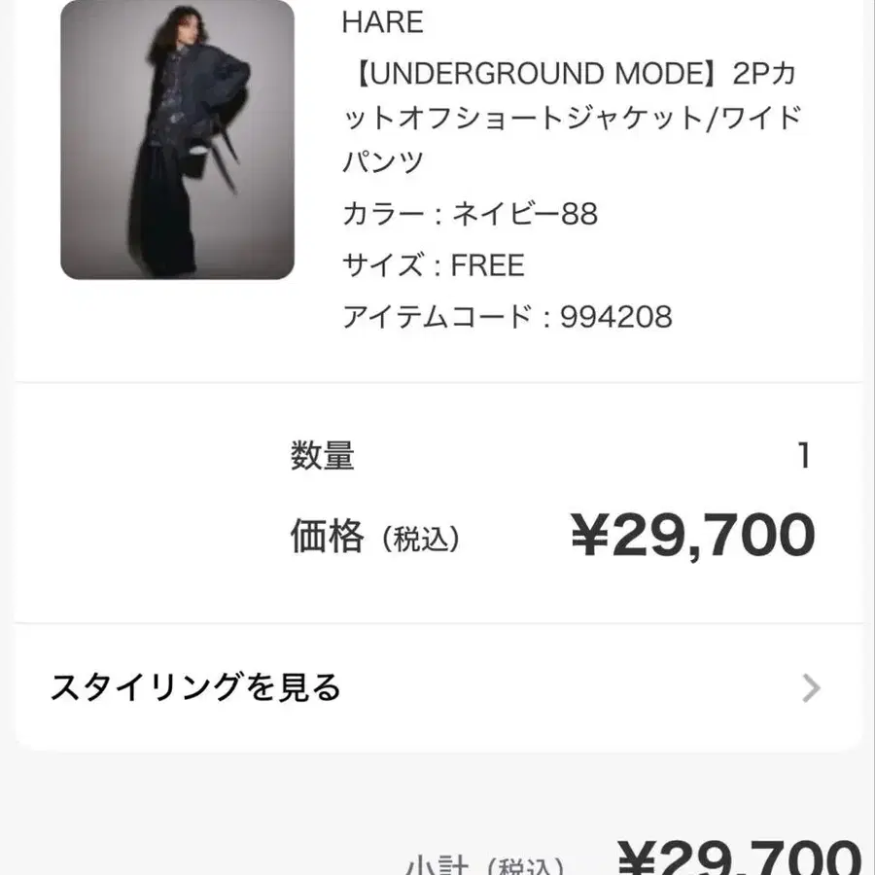Select the item code number 994208
875x875 pixels.
pos(616,317)
